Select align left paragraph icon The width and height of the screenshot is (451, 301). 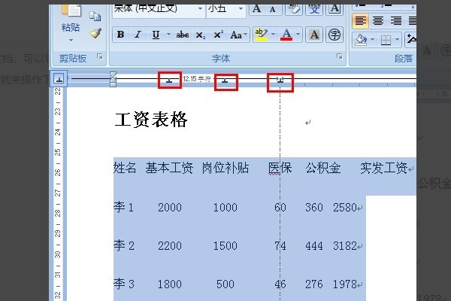[x=360, y=21]
